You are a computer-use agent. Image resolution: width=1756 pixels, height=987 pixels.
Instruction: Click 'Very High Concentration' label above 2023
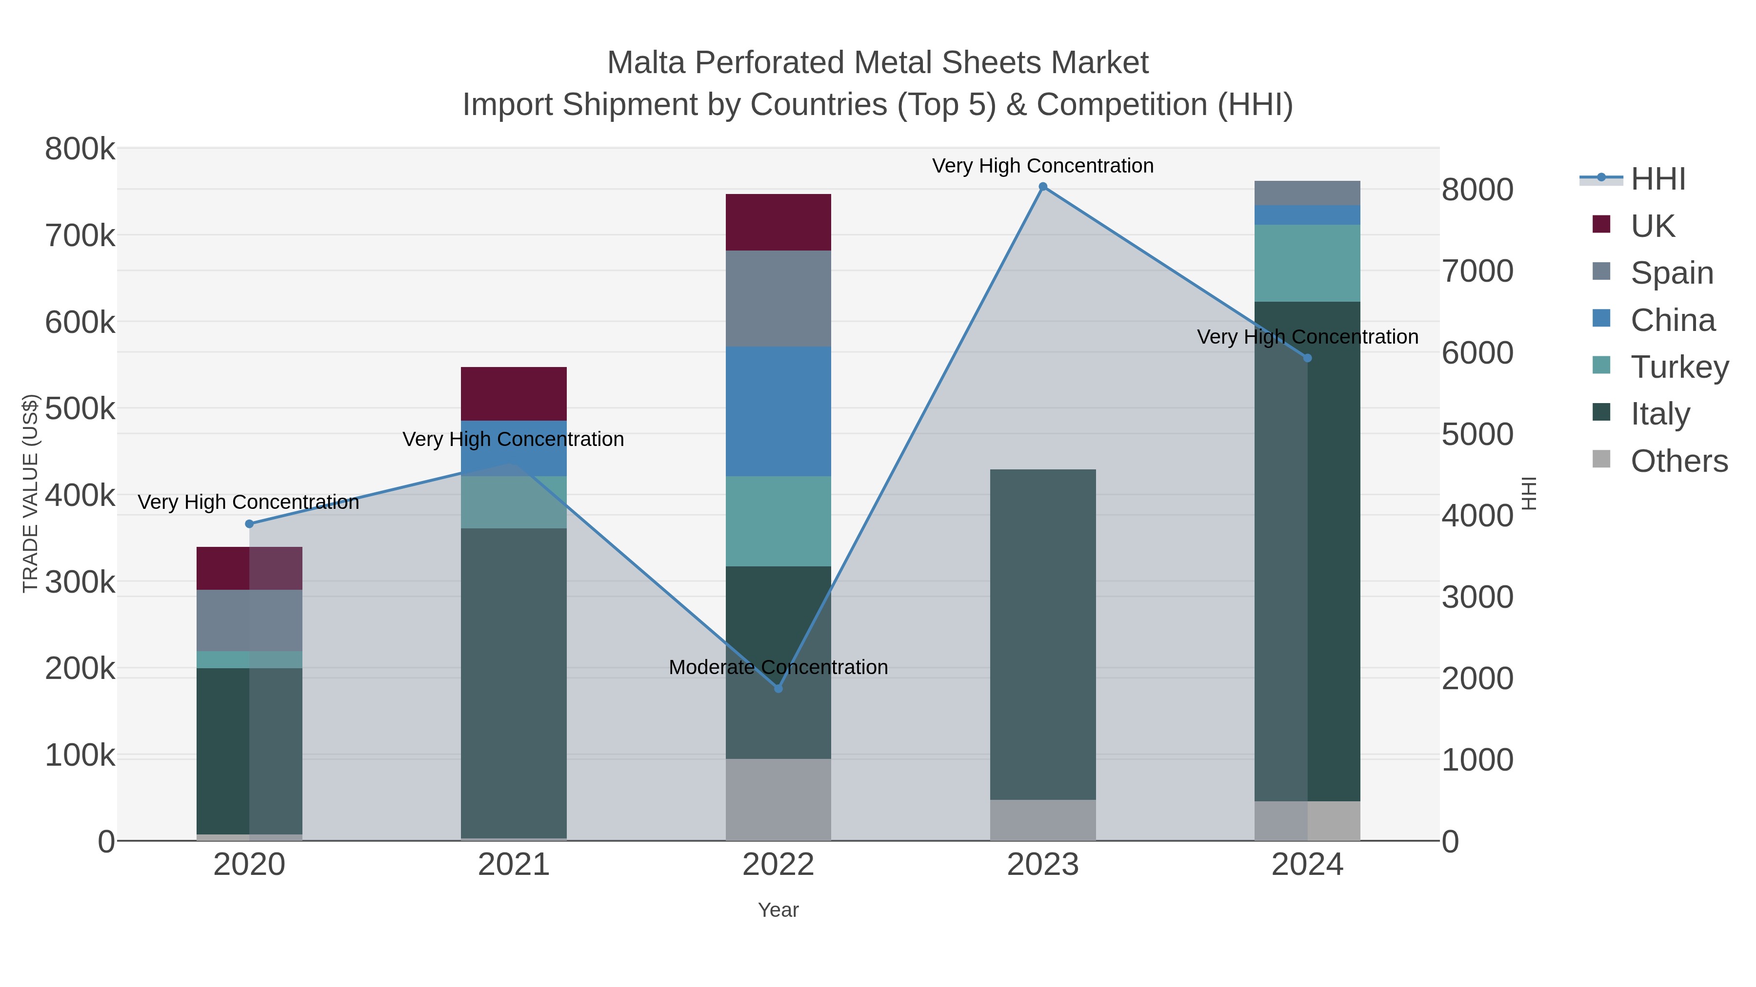click(x=1043, y=166)
